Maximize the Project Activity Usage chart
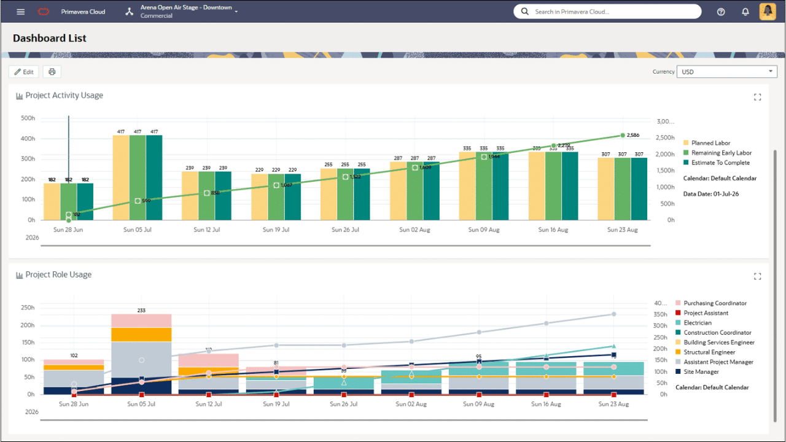This screenshot has height=442, width=786. [x=757, y=97]
